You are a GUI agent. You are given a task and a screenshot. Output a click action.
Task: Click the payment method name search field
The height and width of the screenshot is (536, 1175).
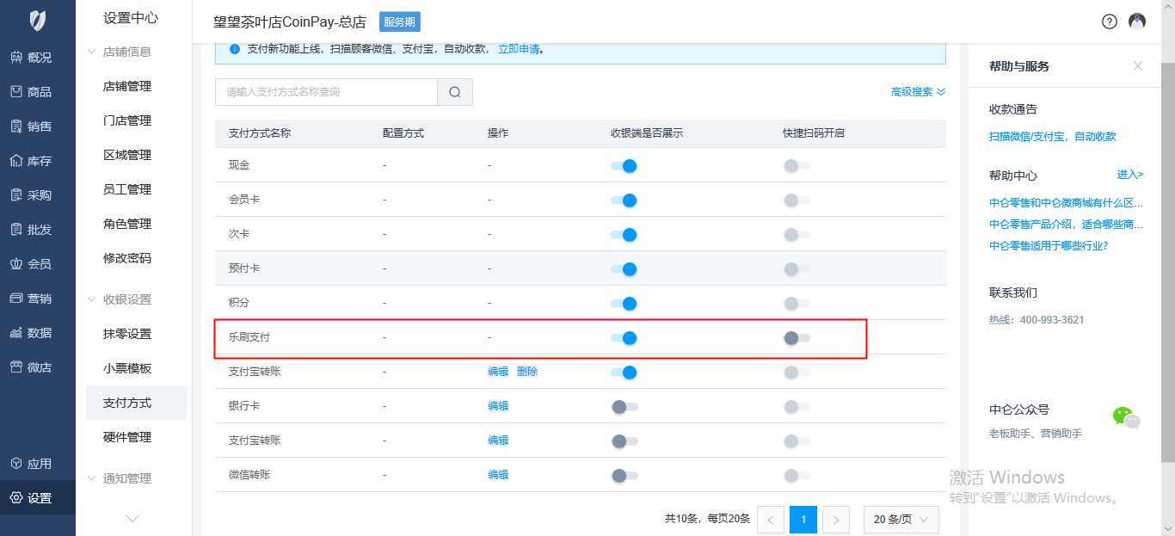pos(326,92)
